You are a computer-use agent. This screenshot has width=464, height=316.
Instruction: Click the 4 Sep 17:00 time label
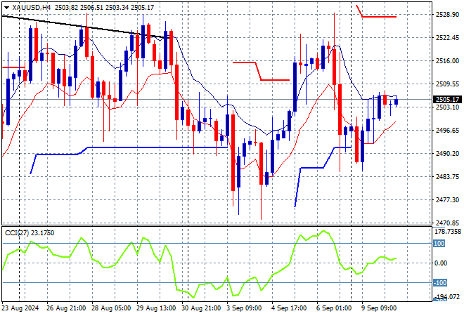(x=289, y=308)
